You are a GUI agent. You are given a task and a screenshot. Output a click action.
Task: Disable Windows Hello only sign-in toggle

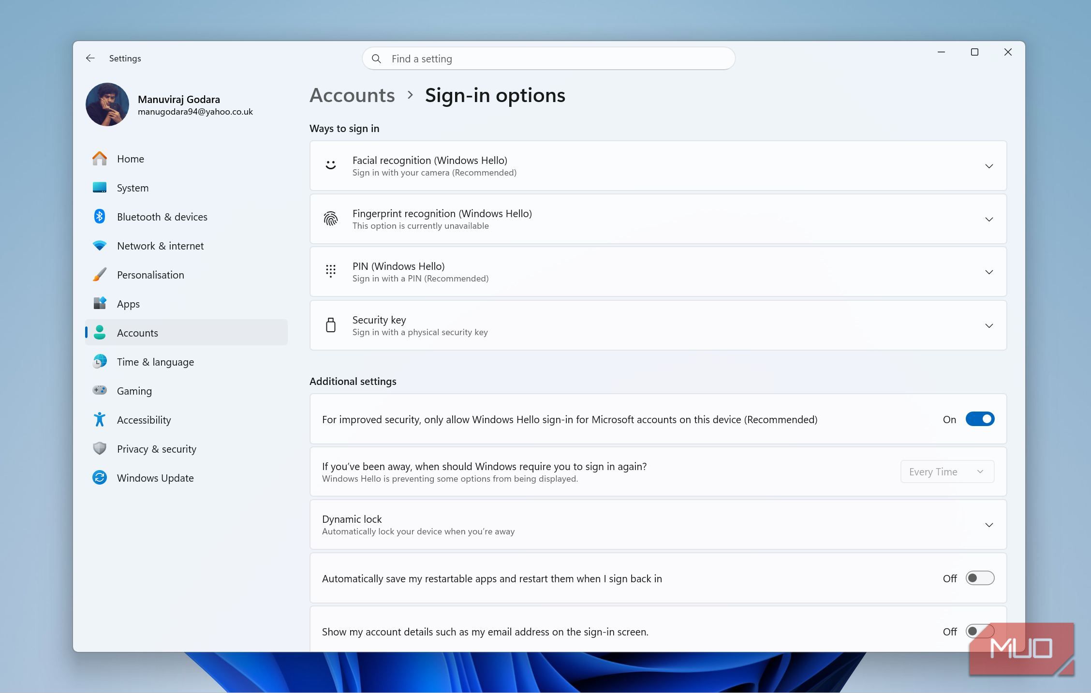click(980, 419)
